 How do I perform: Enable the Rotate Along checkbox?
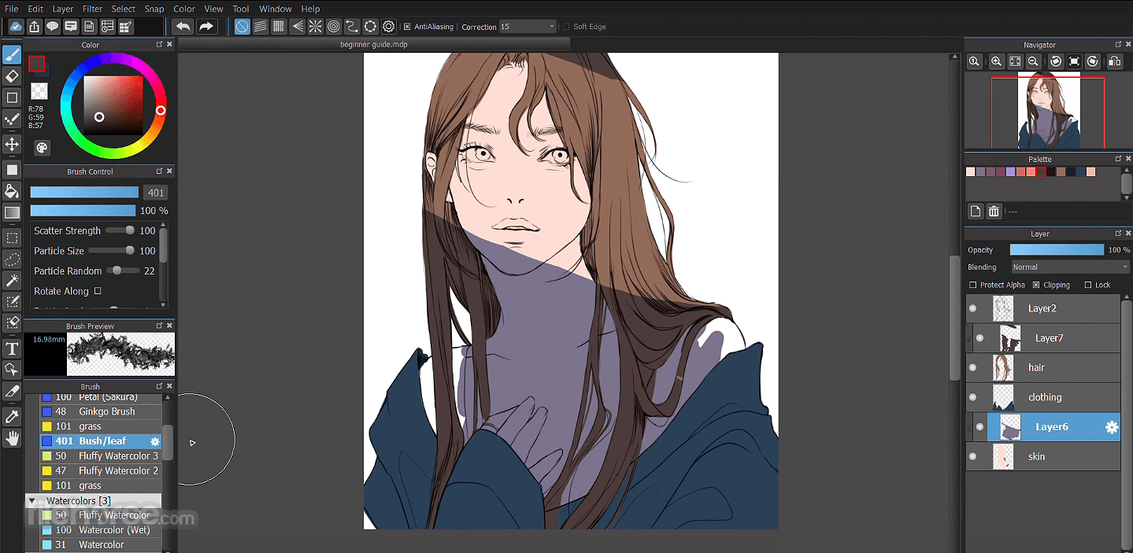(x=98, y=291)
